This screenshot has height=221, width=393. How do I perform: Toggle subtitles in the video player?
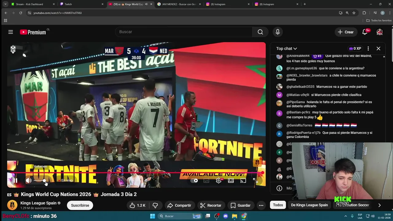click(x=206, y=181)
